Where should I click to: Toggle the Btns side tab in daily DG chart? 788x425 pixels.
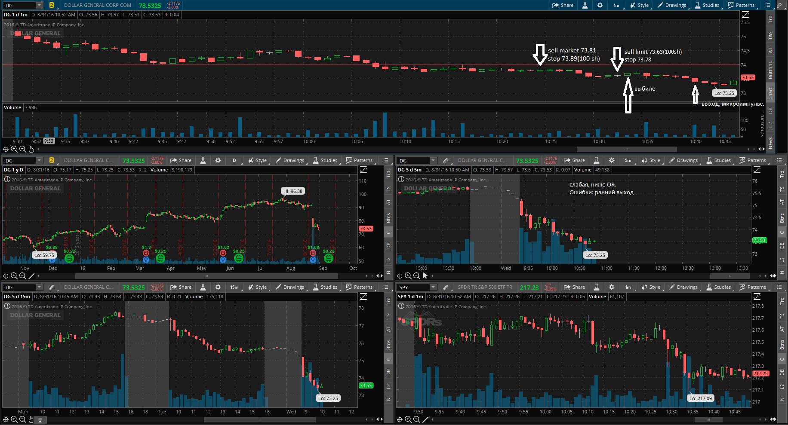(x=388, y=218)
